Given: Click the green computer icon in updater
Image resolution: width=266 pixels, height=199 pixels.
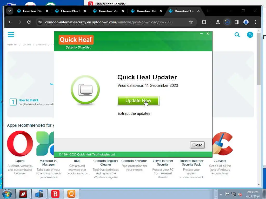Looking at the screenshot, I should point(85,90).
